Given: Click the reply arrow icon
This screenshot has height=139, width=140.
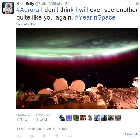Looking at the screenshot, I should [19, 136].
